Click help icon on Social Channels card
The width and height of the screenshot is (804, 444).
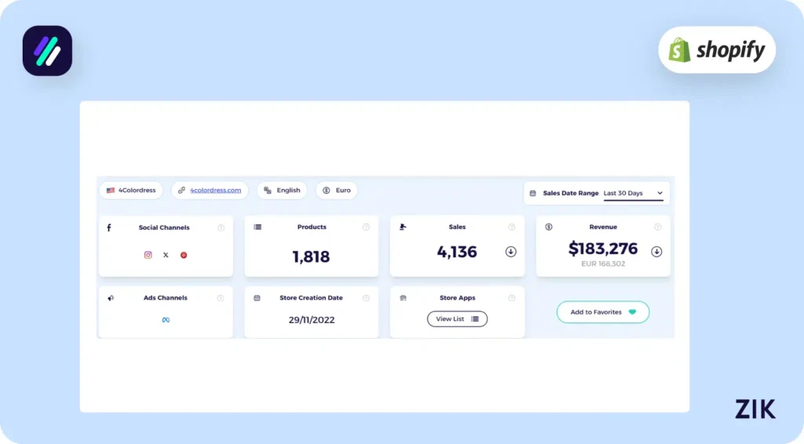(x=221, y=227)
